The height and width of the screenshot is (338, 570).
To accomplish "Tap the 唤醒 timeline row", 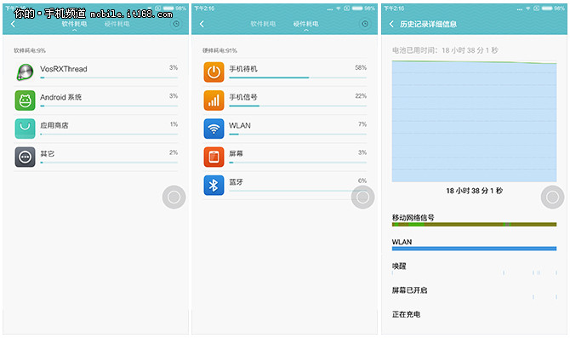I will point(474,269).
